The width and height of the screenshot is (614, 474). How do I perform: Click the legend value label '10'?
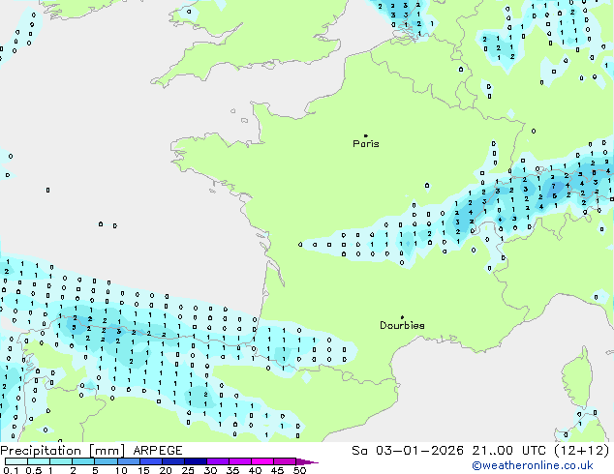(121, 470)
